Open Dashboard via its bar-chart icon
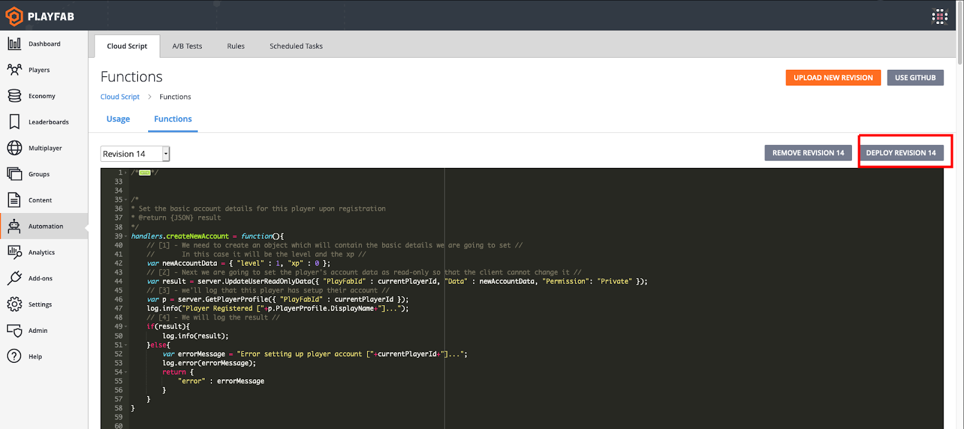The image size is (964, 429). pyautogui.click(x=14, y=43)
